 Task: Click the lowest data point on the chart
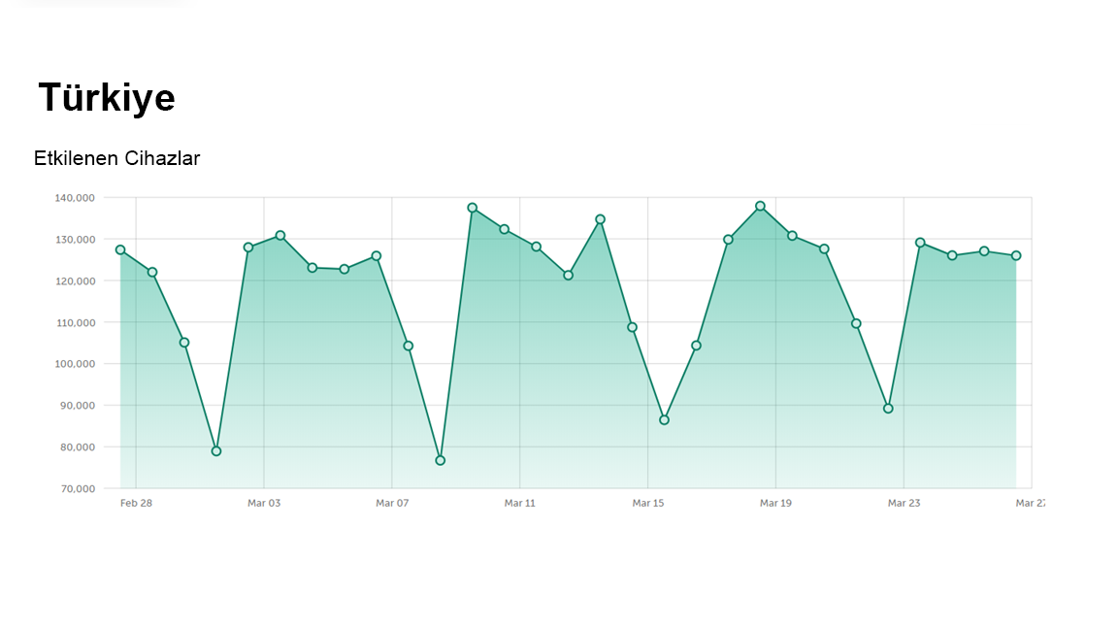440,460
